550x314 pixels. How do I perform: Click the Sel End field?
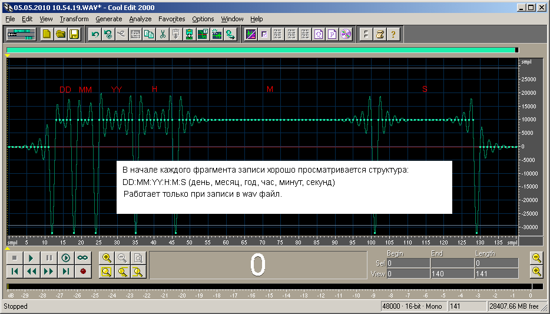tap(452, 263)
